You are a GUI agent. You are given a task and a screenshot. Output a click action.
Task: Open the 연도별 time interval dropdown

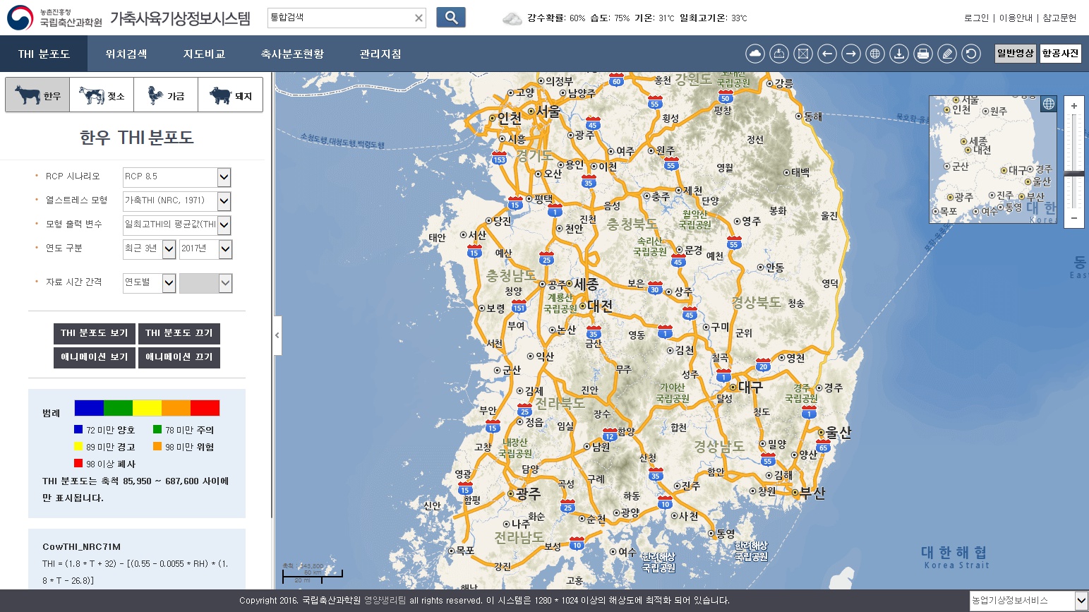150,283
